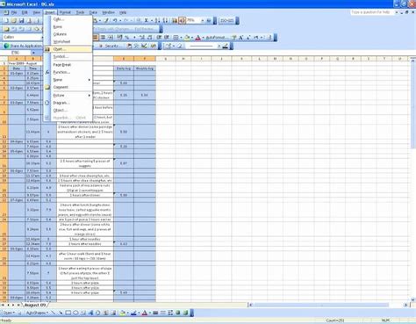The image size is (416, 324).
Task: Click the Draw Border pencil icon
Action: pyautogui.click(x=169, y=46)
